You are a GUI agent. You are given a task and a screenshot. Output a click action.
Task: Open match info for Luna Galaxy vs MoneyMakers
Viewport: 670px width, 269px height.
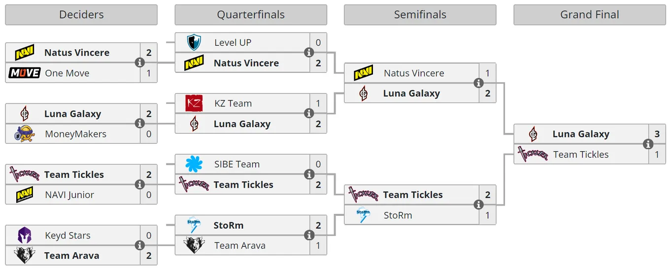(x=139, y=124)
